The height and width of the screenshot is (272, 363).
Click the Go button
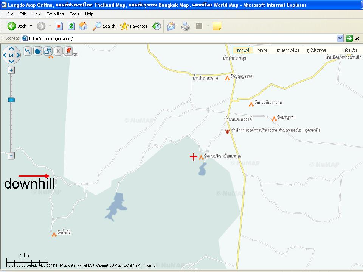tap(353, 38)
